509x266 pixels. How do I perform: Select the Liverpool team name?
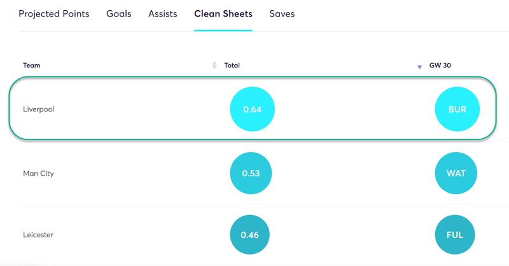pyautogui.click(x=38, y=109)
